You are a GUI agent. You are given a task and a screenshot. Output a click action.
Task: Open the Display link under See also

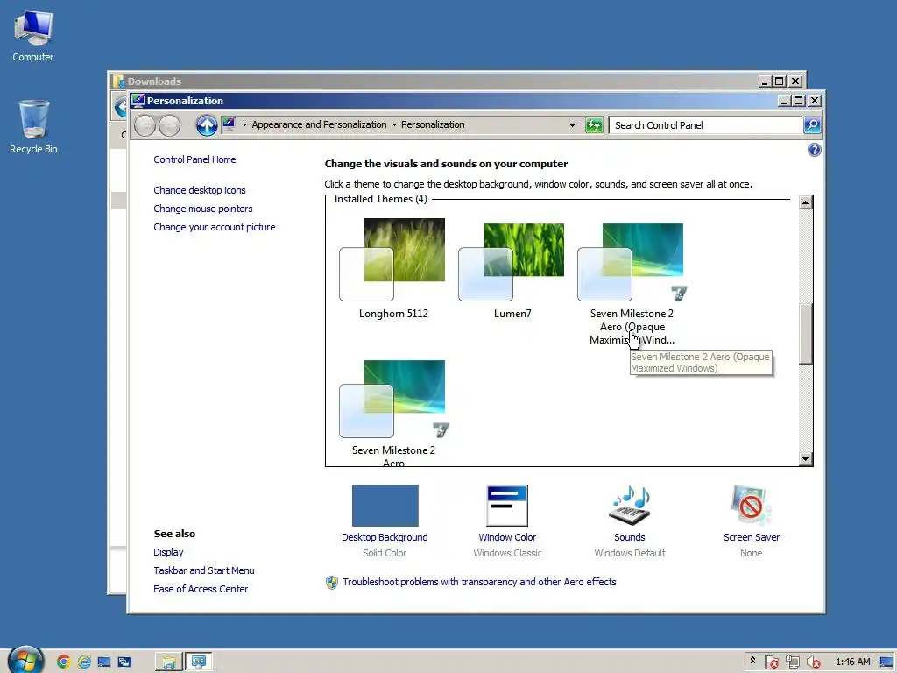(168, 552)
